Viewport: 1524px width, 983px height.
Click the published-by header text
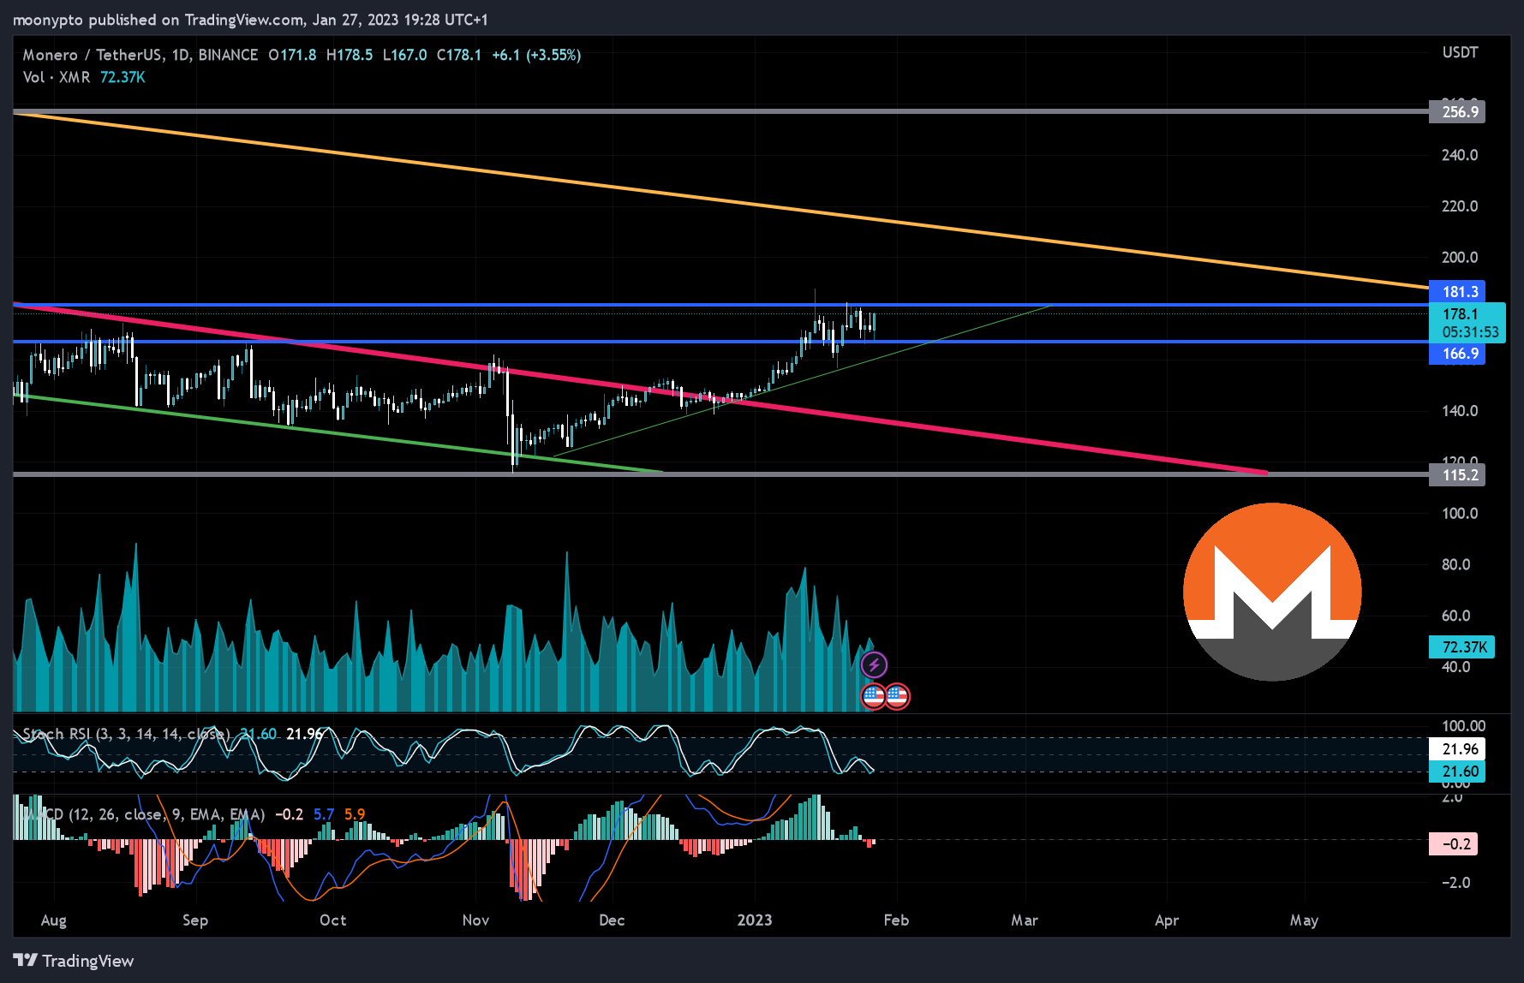249,20
